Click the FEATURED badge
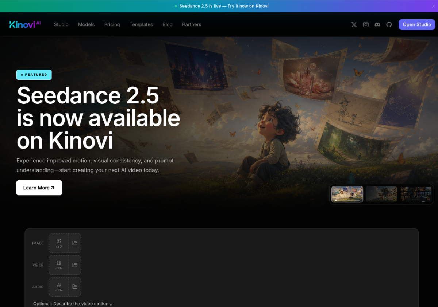Viewport: 438px width, 307px height. (x=34, y=75)
